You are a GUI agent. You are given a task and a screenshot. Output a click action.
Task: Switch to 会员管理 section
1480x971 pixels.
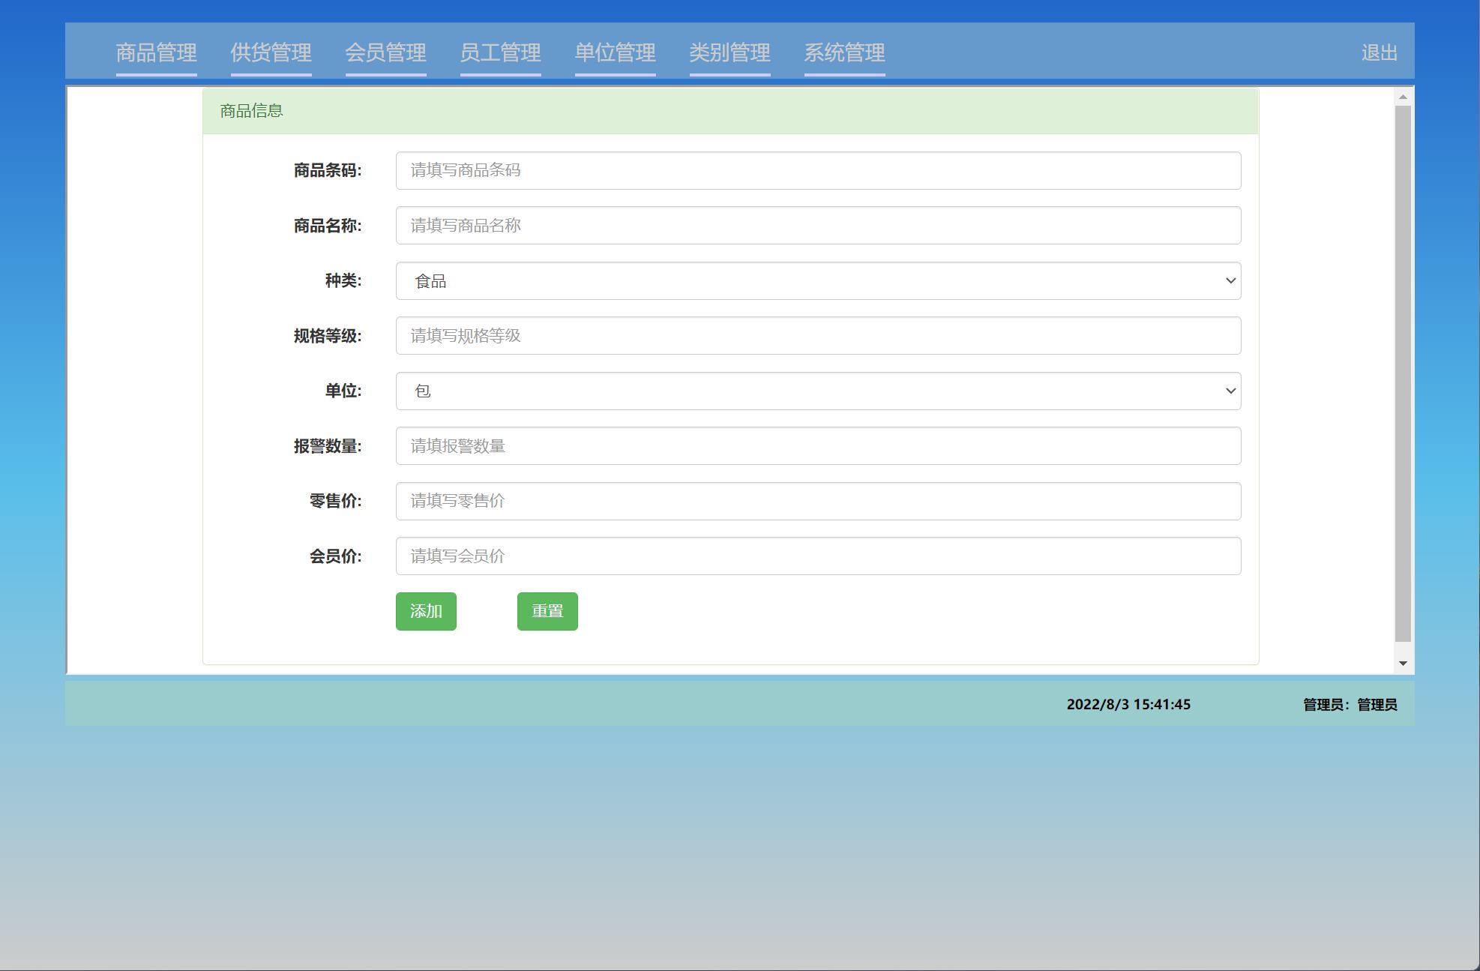pos(386,53)
